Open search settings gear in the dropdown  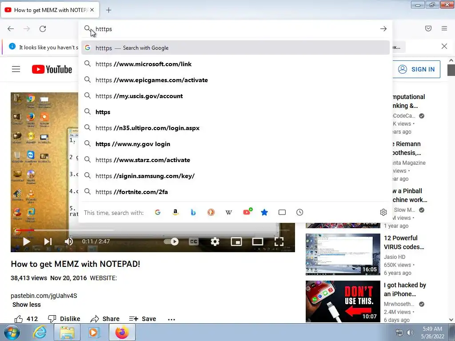(383, 212)
